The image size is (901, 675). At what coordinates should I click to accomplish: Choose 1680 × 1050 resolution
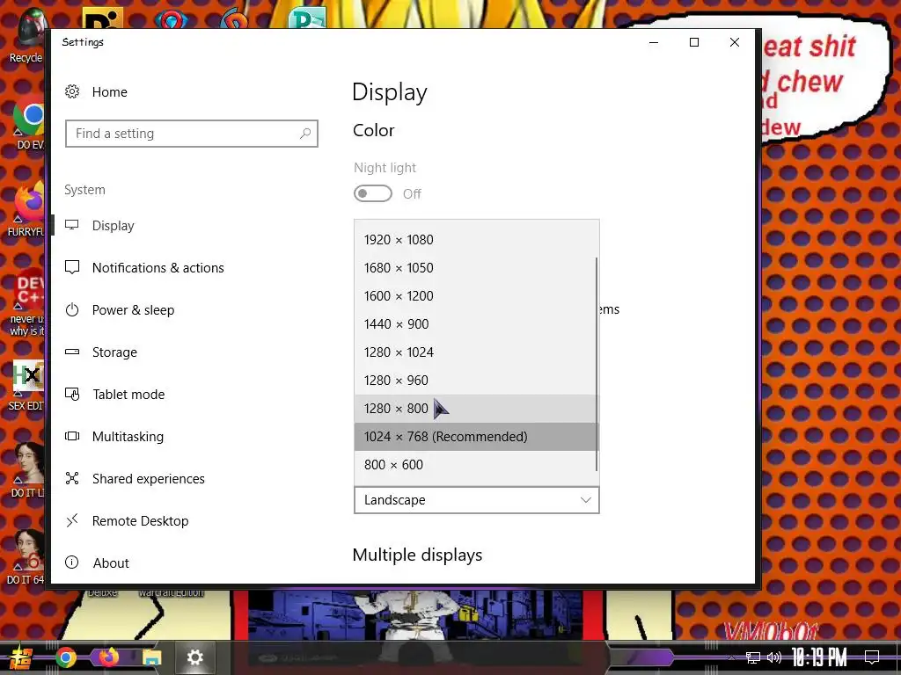coord(475,267)
